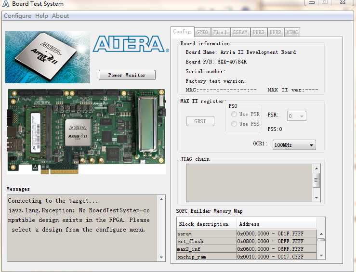Open the About menu
Image resolution: width=356 pixels, height=272 pixels.
pyautogui.click(x=60, y=16)
